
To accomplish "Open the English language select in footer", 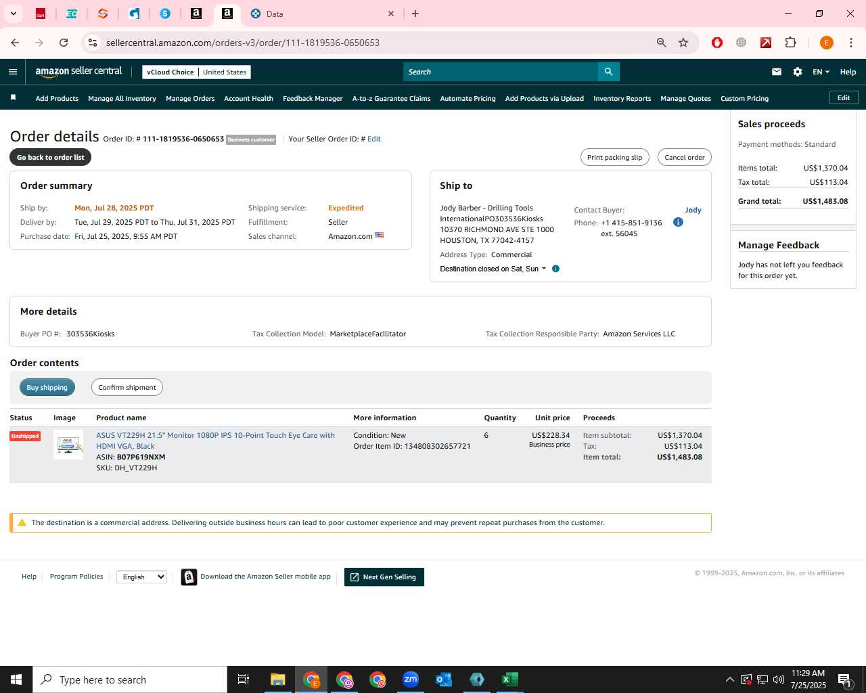I will (141, 577).
